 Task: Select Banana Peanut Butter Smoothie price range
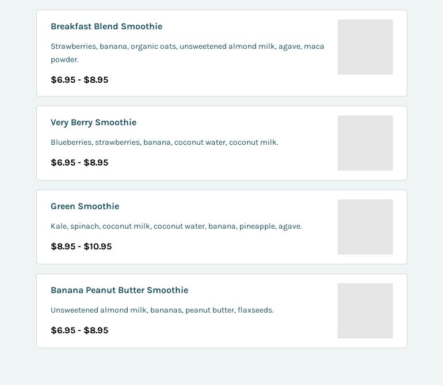tap(79, 330)
